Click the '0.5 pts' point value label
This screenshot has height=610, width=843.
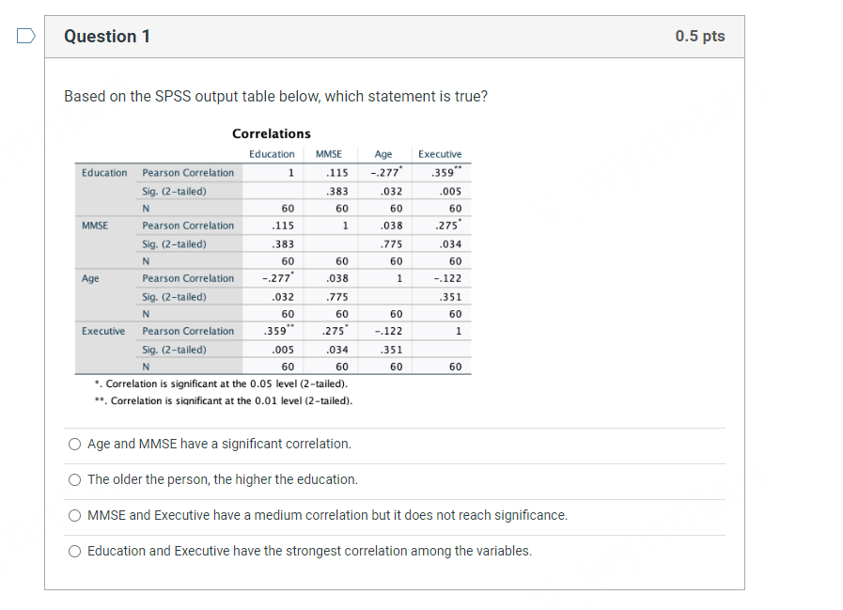700,36
